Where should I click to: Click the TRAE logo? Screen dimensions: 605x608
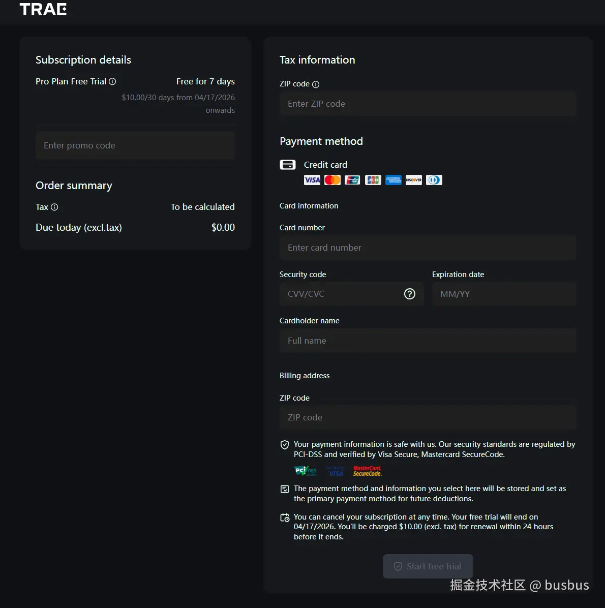tap(43, 9)
